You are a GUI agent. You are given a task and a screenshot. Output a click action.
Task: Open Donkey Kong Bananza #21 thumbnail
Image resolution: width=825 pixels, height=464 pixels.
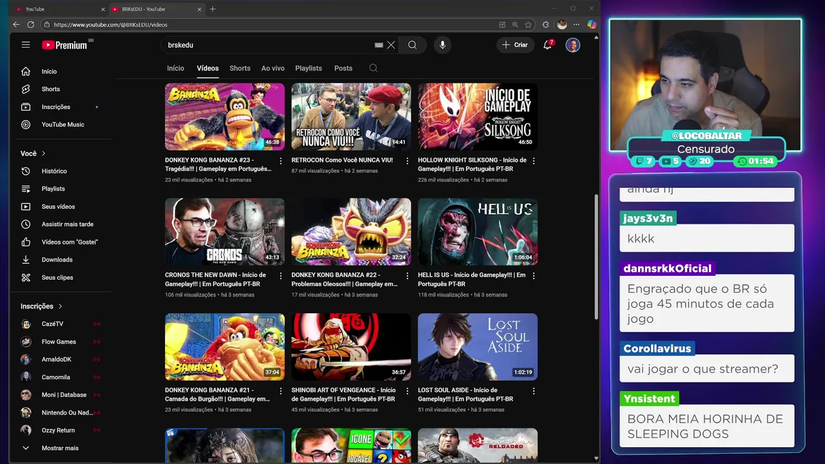[224, 347]
